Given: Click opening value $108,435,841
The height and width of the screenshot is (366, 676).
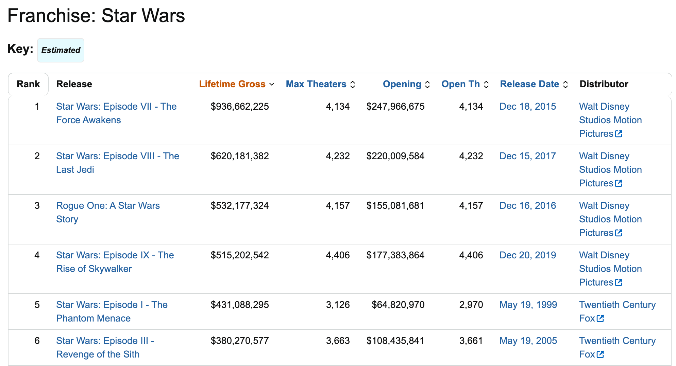Looking at the screenshot, I should click(395, 341).
